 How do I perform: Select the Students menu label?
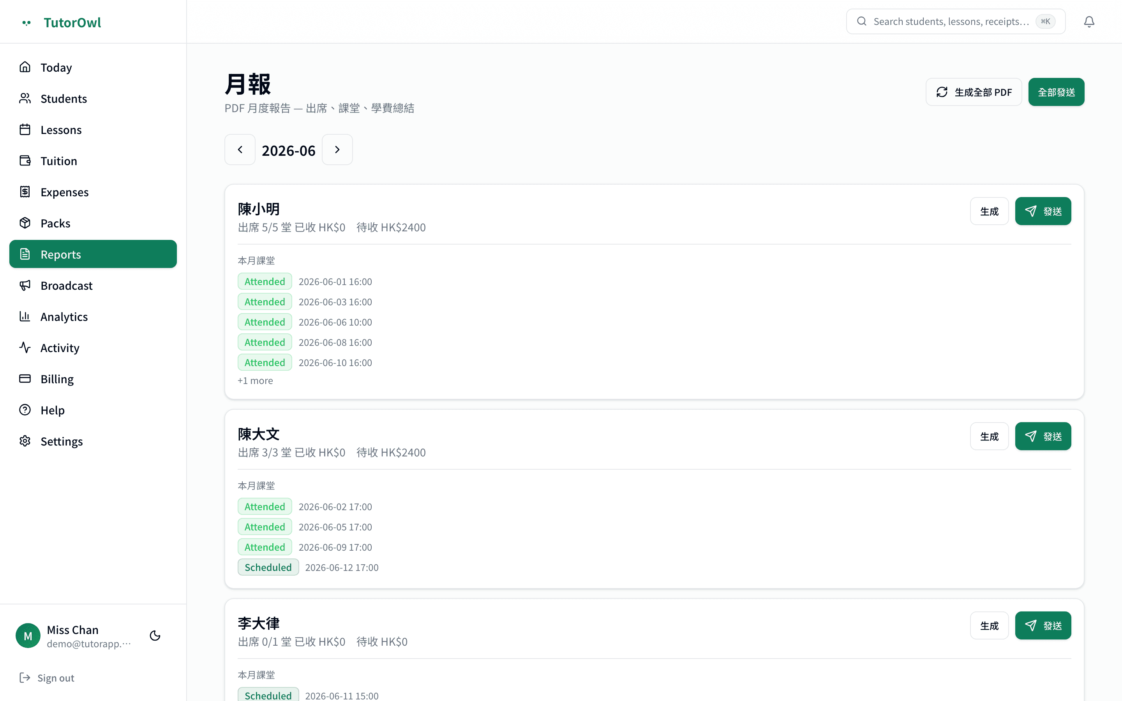point(64,98)
